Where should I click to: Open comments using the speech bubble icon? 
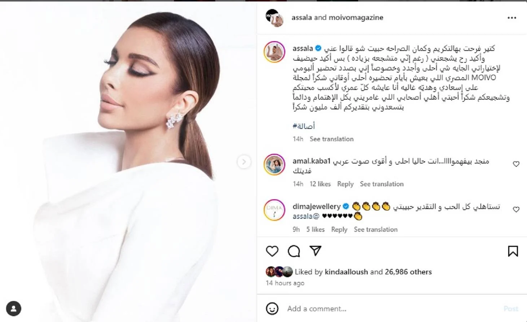pos(294,251)
